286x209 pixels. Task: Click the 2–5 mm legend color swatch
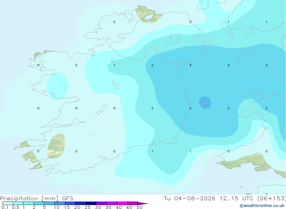coord(39,203)
